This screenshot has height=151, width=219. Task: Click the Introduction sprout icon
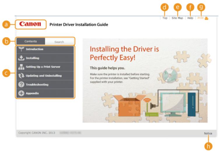21,49
